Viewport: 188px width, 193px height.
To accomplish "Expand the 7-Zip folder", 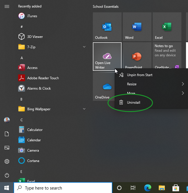I will [84, 47].
